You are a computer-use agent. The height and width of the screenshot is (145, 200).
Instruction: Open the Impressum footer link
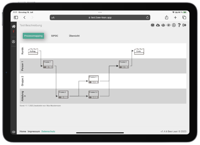[34, 131]
